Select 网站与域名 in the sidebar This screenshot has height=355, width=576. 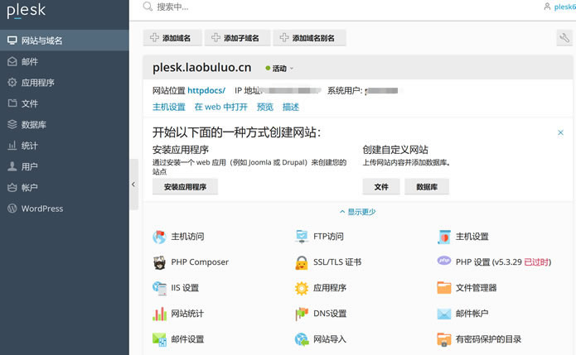click(65, 41)
